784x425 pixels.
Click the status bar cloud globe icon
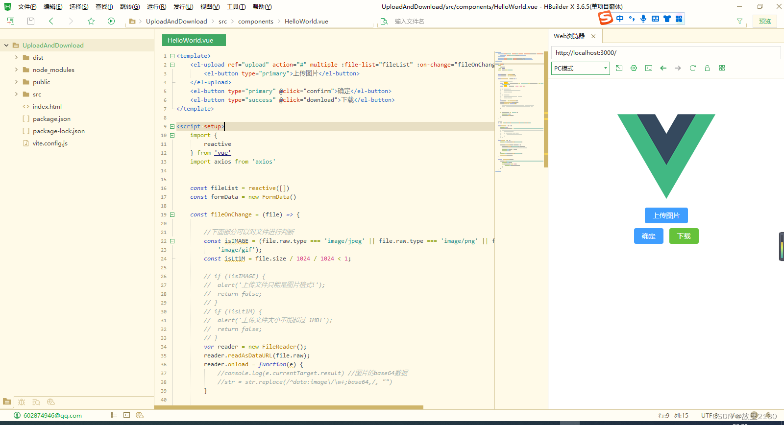[x=140, y=415]
